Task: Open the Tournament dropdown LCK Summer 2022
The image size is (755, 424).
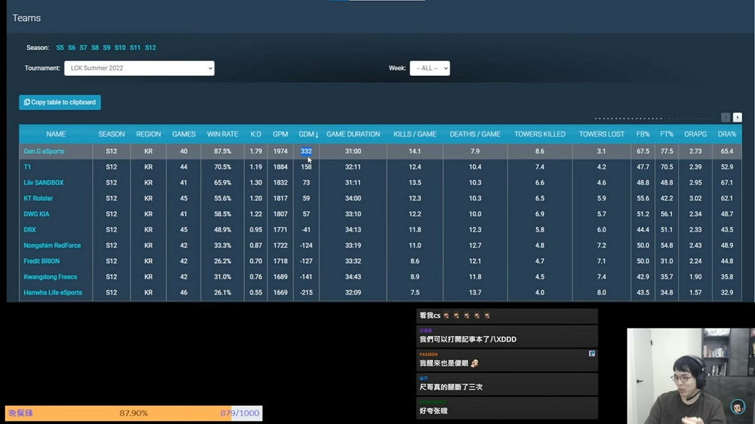Action: point(139,68)
